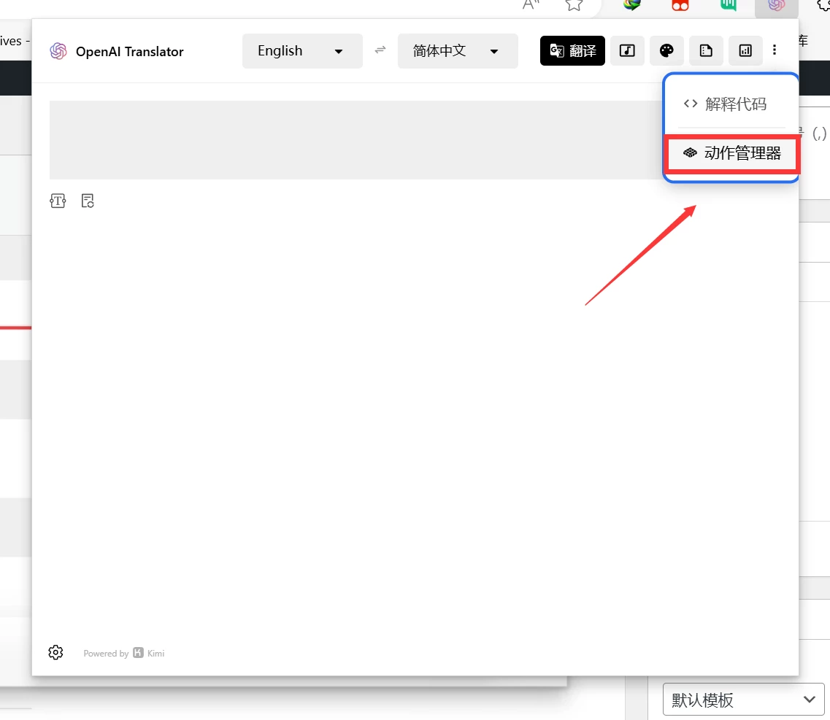This screenshot has width=830, height=720.
Task: Open the 默认模板 template dropdown
Action: [742, 700]
